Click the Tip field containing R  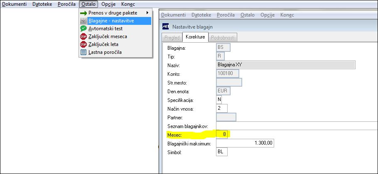point(220,56)
